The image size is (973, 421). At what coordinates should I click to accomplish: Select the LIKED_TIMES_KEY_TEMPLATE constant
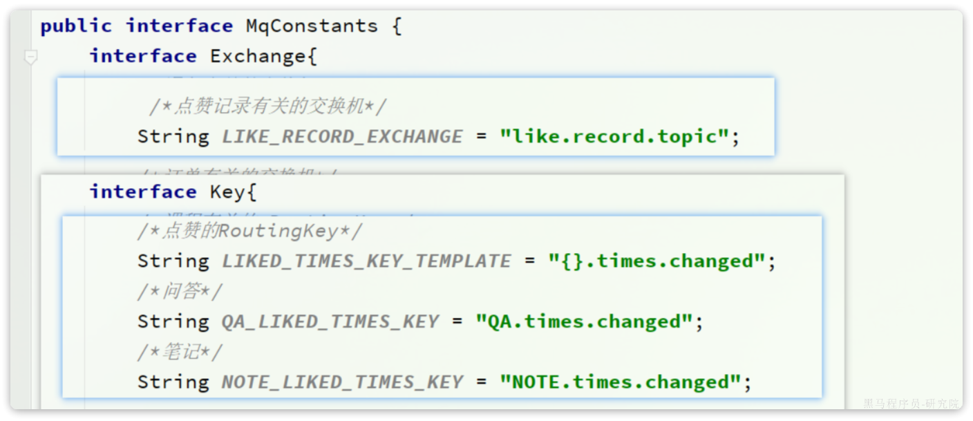click(x=366, y=261)
